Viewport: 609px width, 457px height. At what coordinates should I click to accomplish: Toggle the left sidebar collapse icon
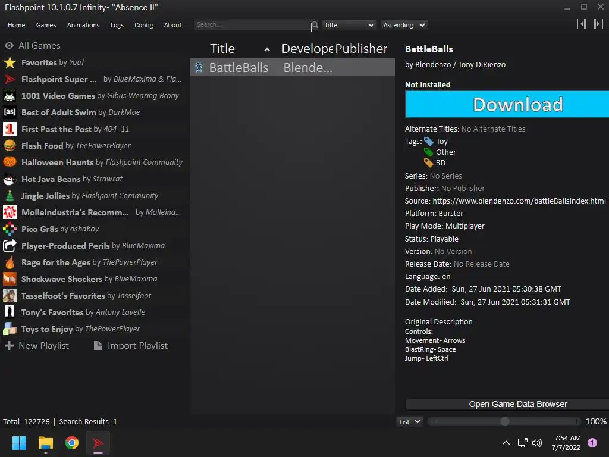pos(582,24)
